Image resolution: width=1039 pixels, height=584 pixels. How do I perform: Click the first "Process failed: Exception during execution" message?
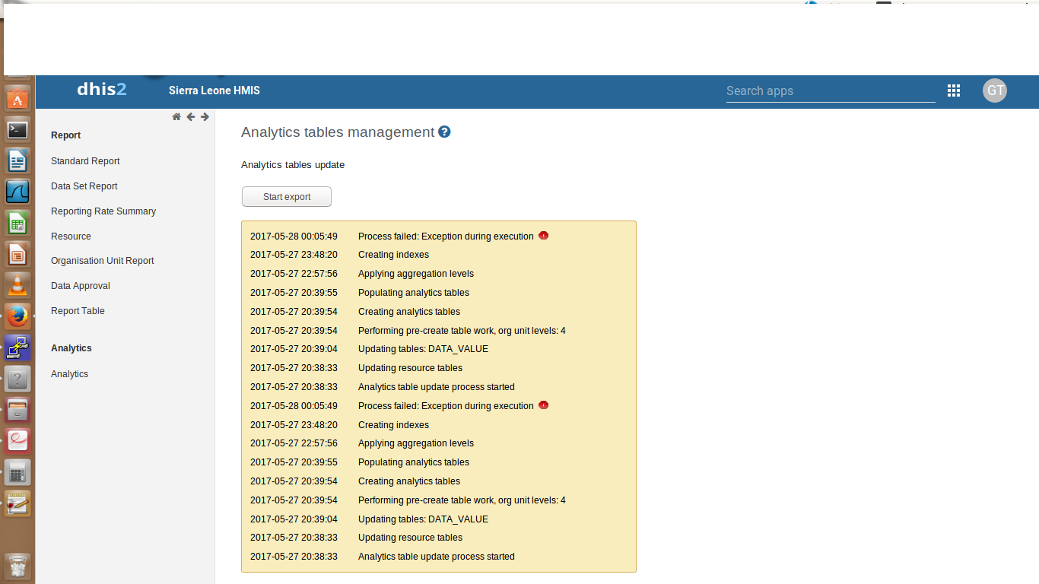pos(446,236)
